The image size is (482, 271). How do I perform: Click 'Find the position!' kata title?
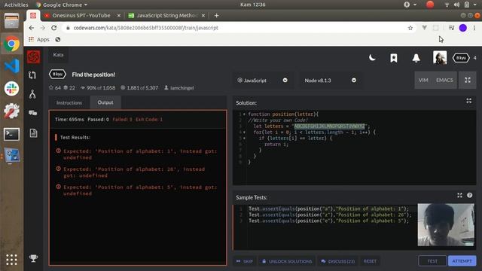point(93,75)
